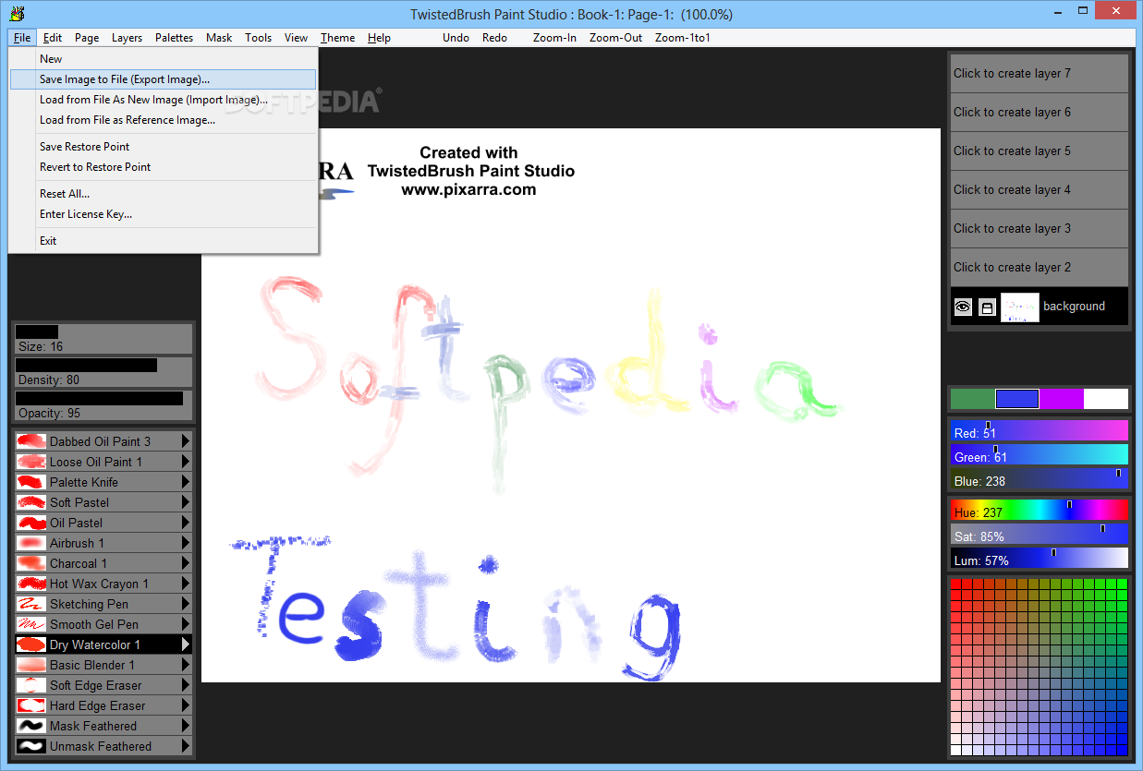Adjust the Hue rainbow slider
Viewport: 1143px width, 771px height.
pos(1040,511)
